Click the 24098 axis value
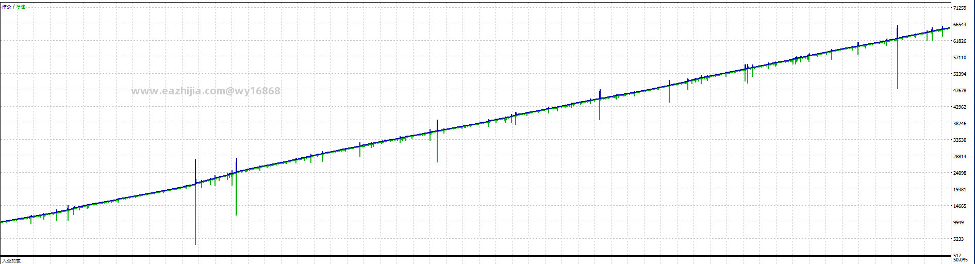This screenshot has height=264, width=975. (960, 173)
